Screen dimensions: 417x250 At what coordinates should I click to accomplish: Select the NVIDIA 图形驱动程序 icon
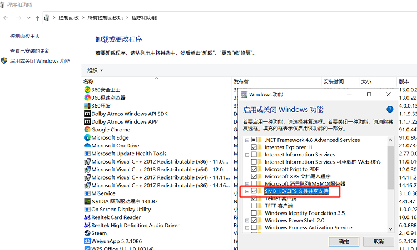tap(87, 201)
